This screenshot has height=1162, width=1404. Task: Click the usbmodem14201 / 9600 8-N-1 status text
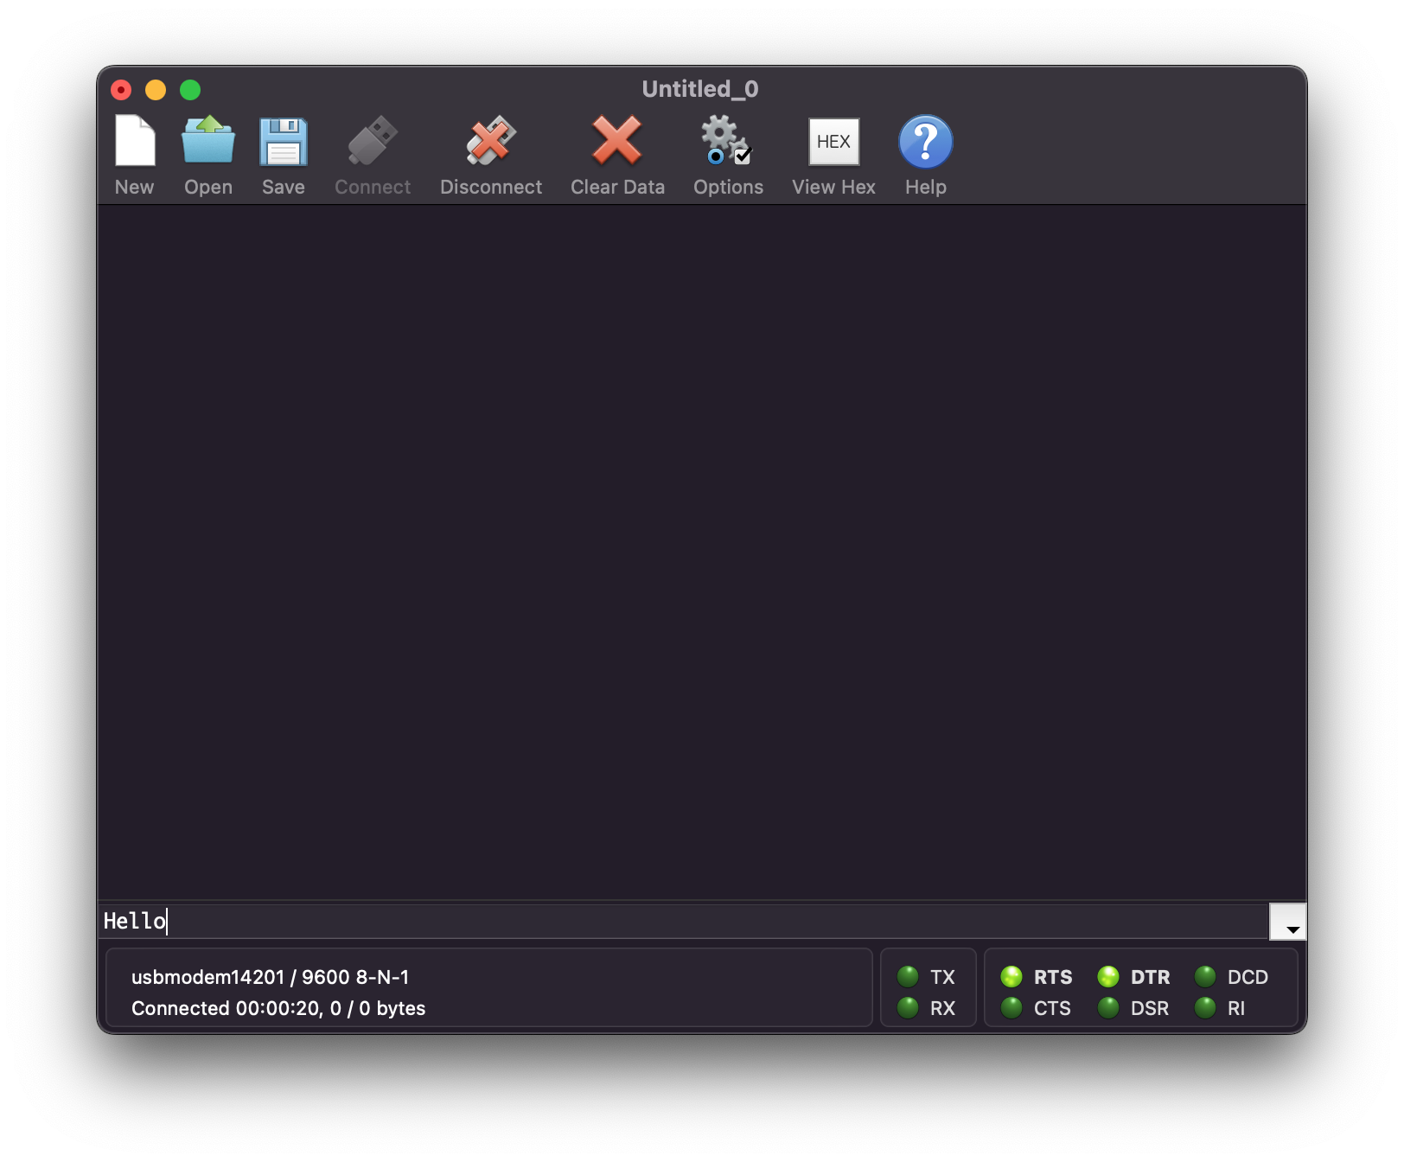(x=270, y=977)
